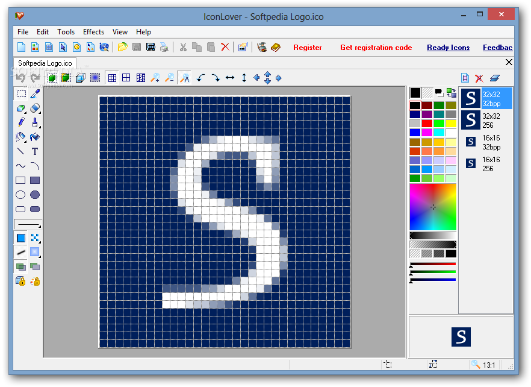Create a new cursor file icon
This screenshot has width=531, height=387.
pyautogui.click(x=63, y=47)
